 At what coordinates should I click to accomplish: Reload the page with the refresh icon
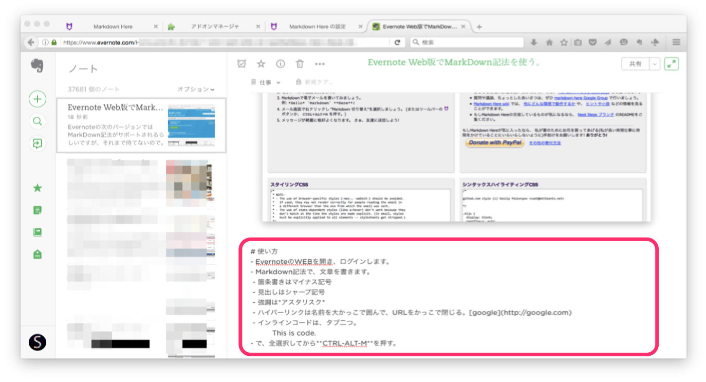397,43
